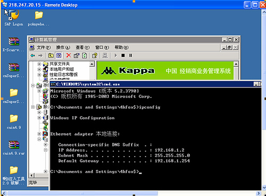Select the cain4.9 folder icon
This screenshot has height=196, width=266.
14,118
